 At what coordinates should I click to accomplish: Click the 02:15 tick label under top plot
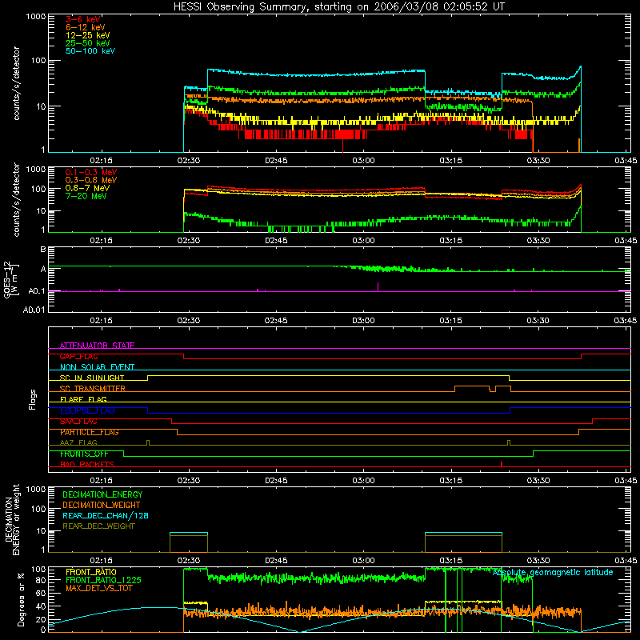click(x=102, y=161)
